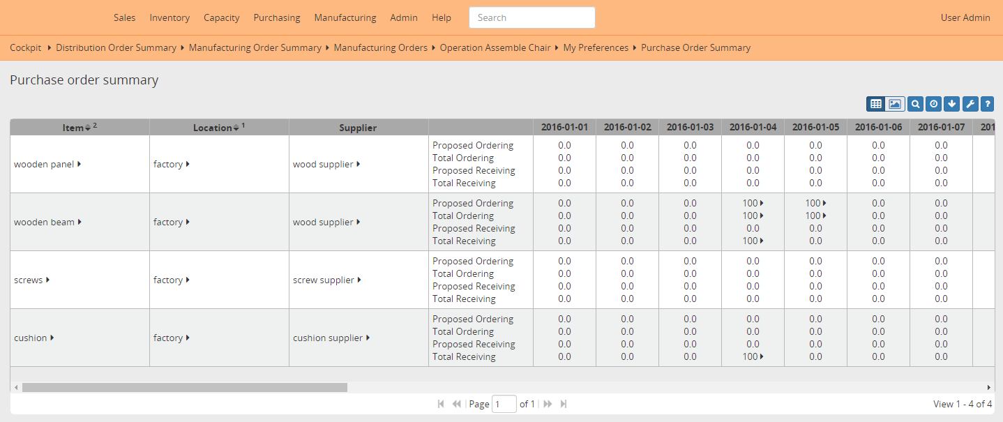This screenshot has width=1003, height=422.
Task: Open drill-down on the 100 Total Ordering value
Action: pyautogui.click(x=753, y=216)
